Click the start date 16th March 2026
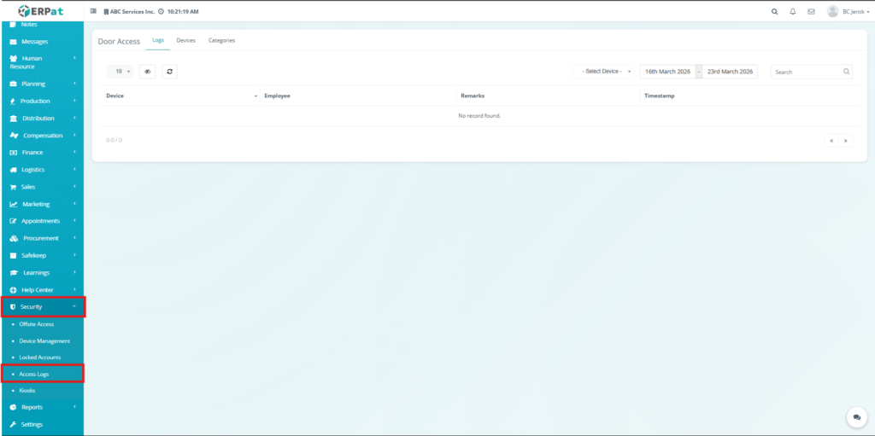 coord(667,72)
